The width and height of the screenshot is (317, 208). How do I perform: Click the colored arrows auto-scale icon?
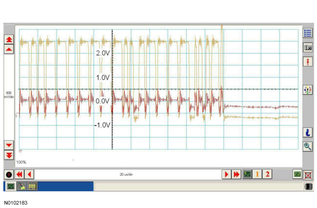point(308,90)
